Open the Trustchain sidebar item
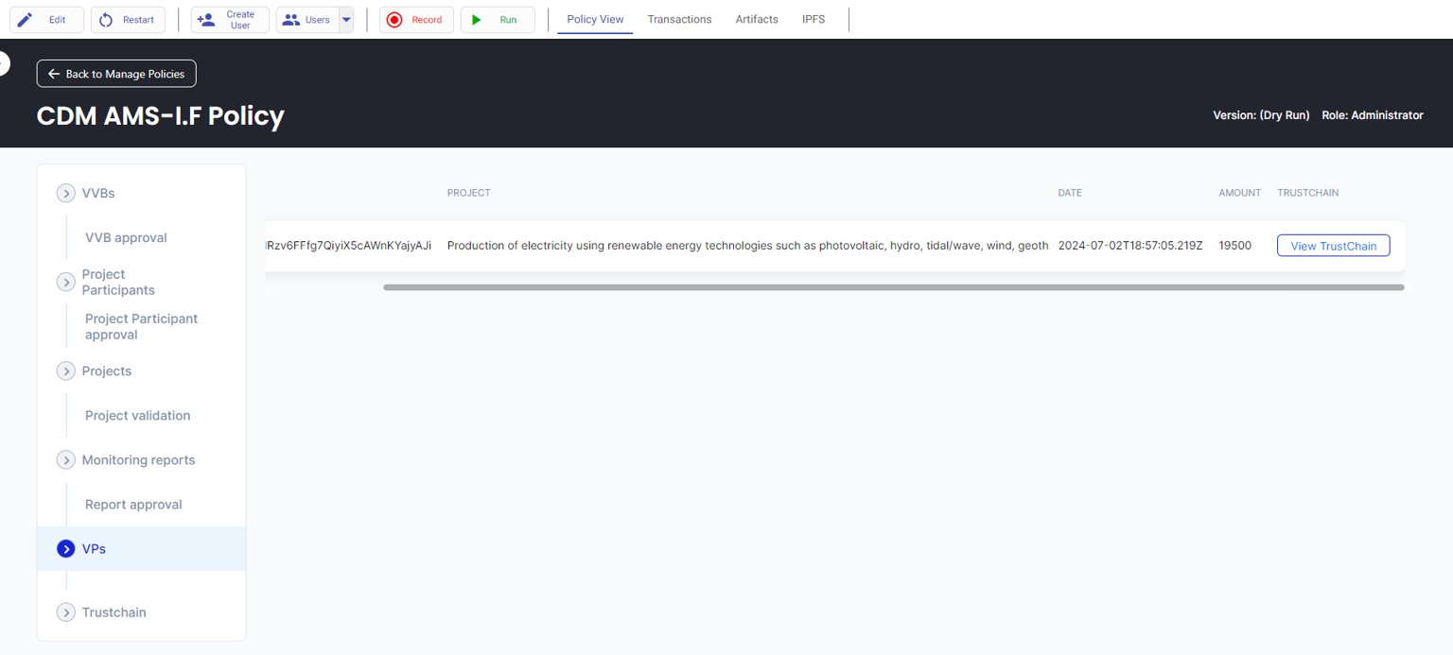1453x655 pixels. tap(114, 612)
